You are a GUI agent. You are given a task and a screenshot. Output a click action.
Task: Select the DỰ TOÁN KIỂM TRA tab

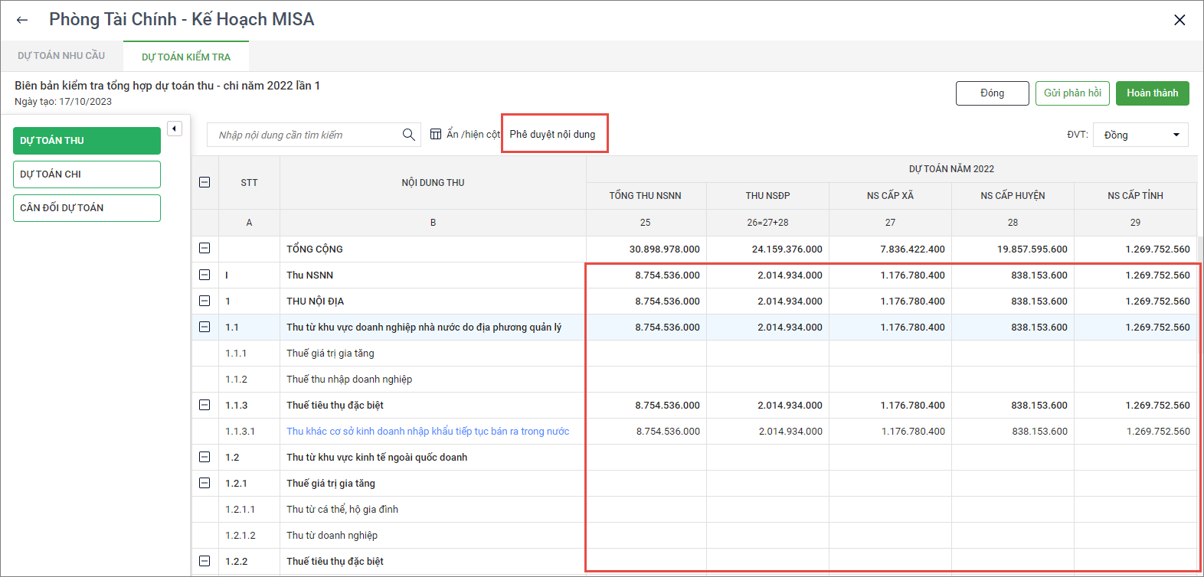186,57
